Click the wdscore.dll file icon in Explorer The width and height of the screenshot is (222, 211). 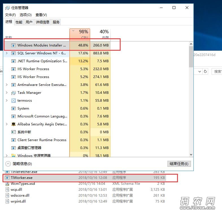pos(7,196)
